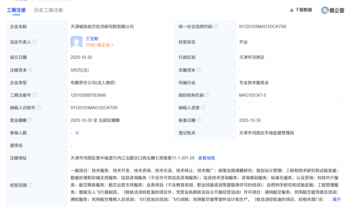
Task: Click help icon next to 法定代表人
Action: click(x=35, y=42)
